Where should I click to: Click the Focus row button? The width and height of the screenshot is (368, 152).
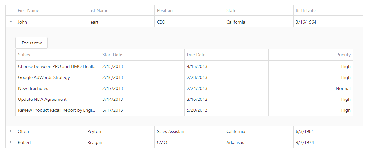coord(32,43)
